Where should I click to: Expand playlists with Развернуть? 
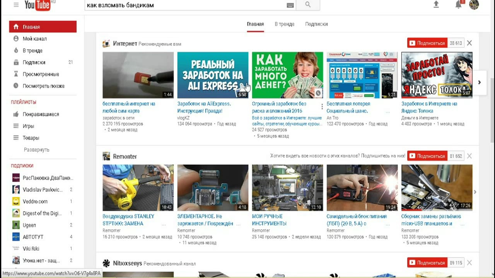pos(37,150)
